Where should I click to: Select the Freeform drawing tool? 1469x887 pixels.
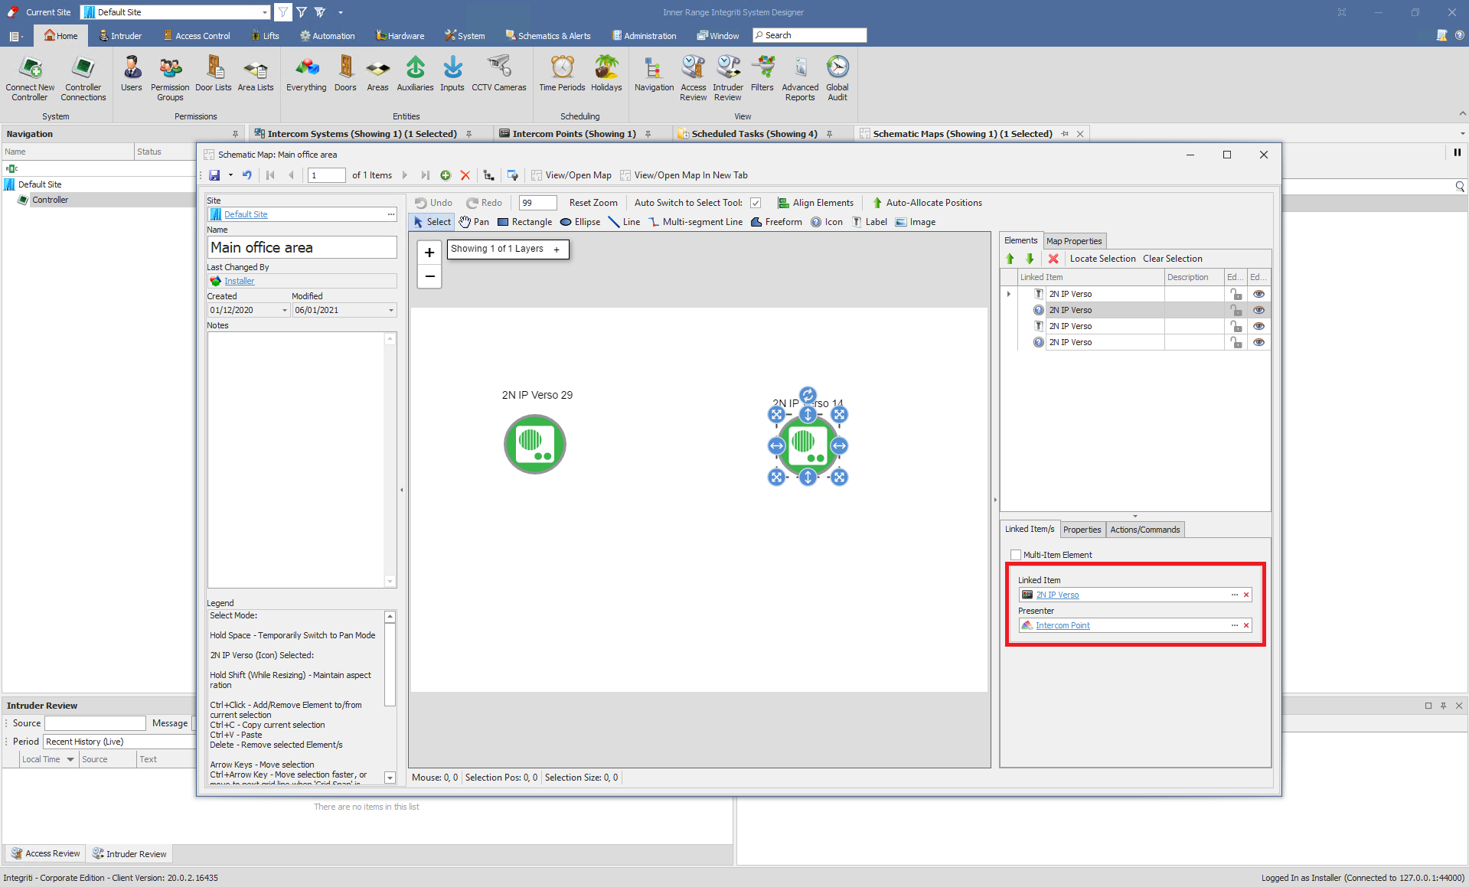(776, 222)
